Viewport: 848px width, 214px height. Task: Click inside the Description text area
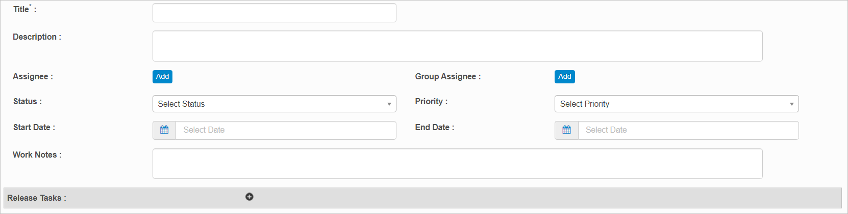pyautogui.click(x=457, y=46)
